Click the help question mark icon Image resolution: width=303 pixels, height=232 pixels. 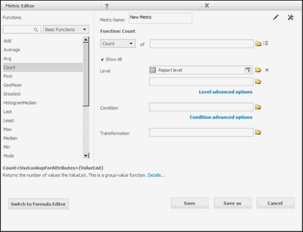coord(107,6)
